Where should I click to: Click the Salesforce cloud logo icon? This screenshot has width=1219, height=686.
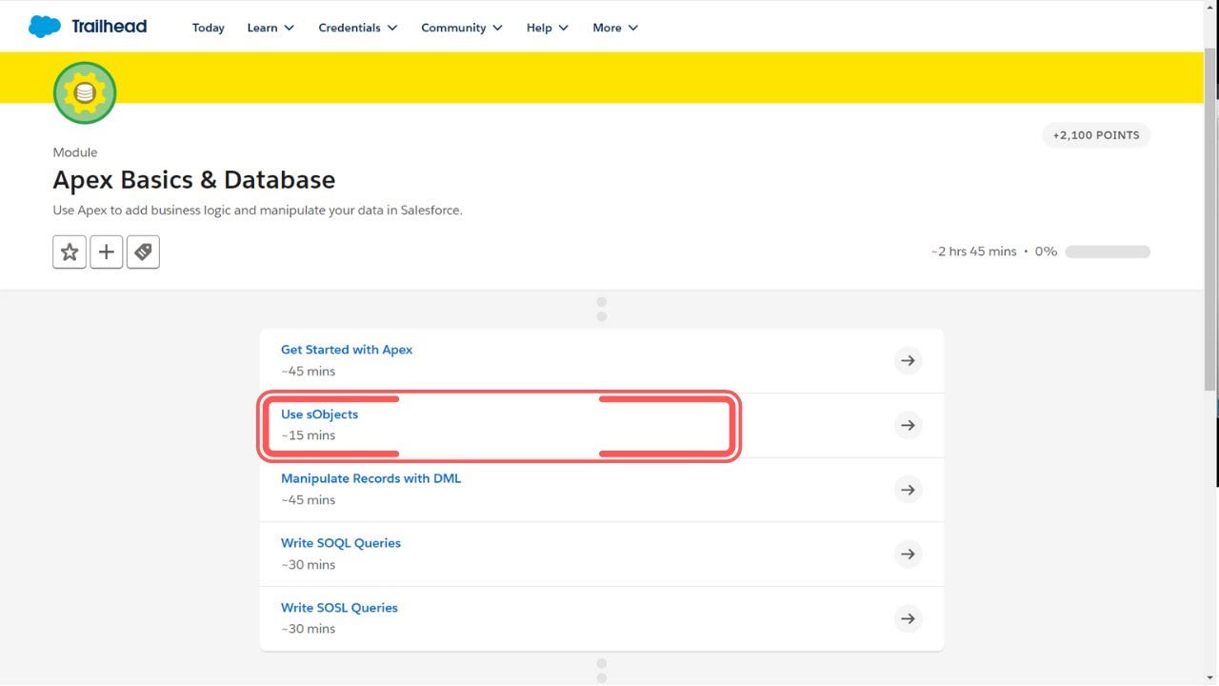coord(45,27)
